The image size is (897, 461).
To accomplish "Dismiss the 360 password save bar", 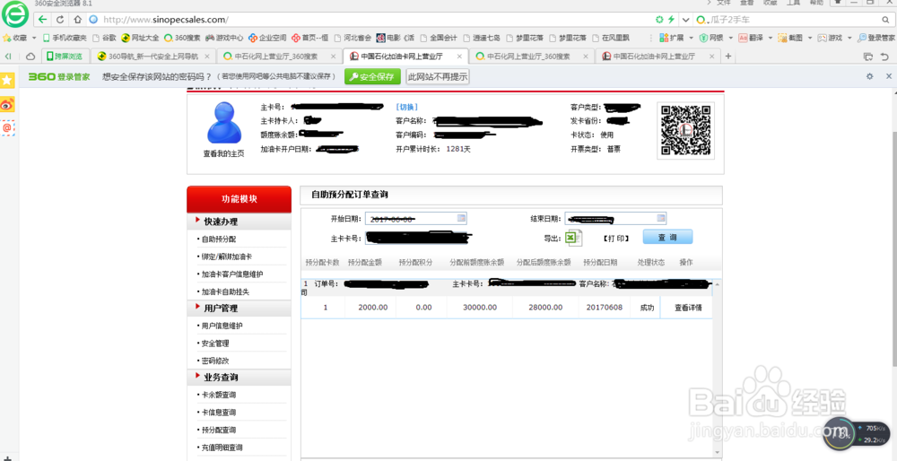I will [889, 76].
